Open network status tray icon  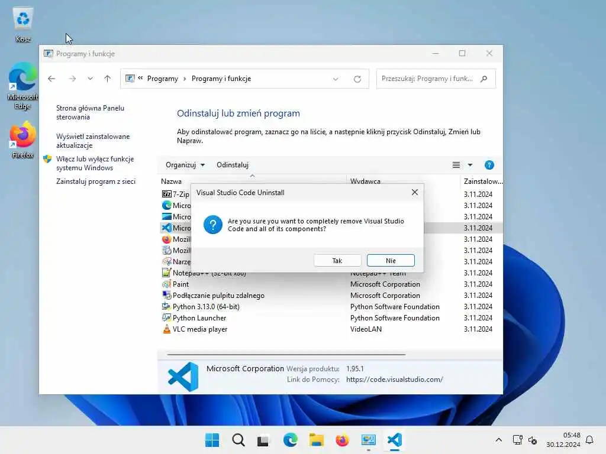[517, 440]
